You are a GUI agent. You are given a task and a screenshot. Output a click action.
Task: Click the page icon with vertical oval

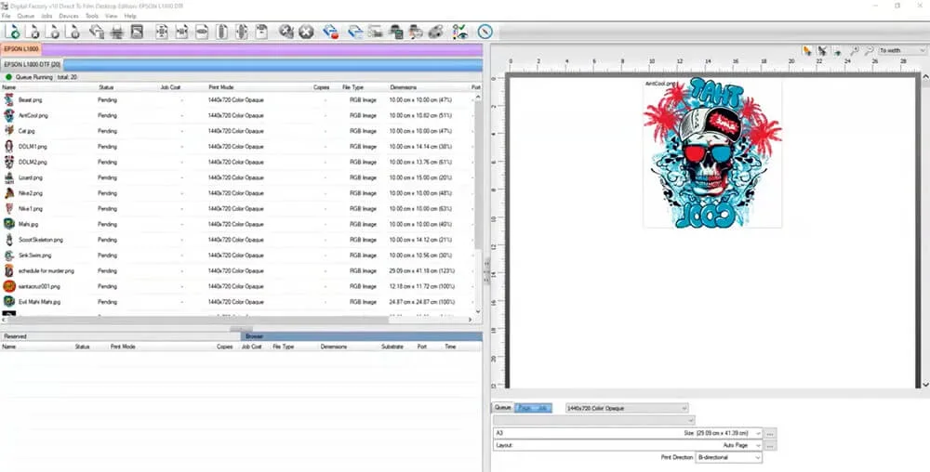pos(222,32)
